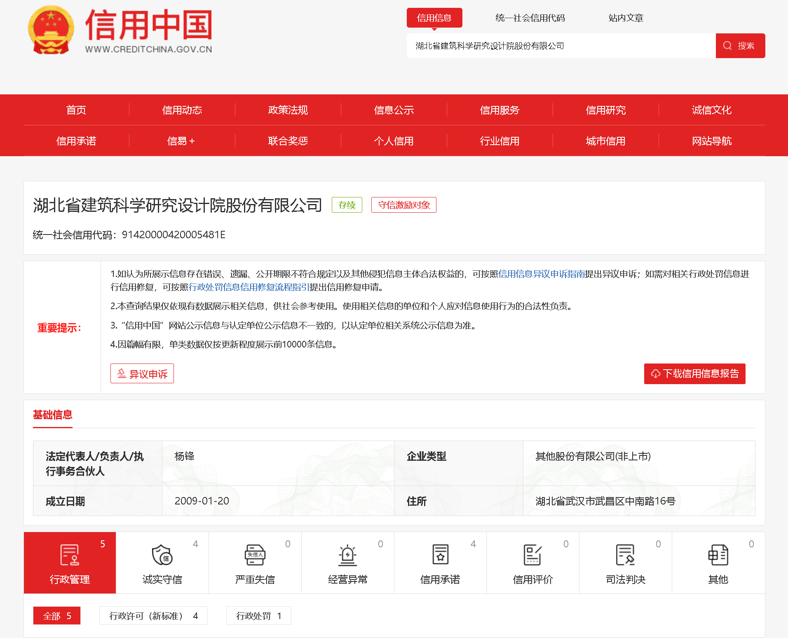Filter by 行政处罚 1
Viewport: 788px width, 638px height.
tap(259, 616)
